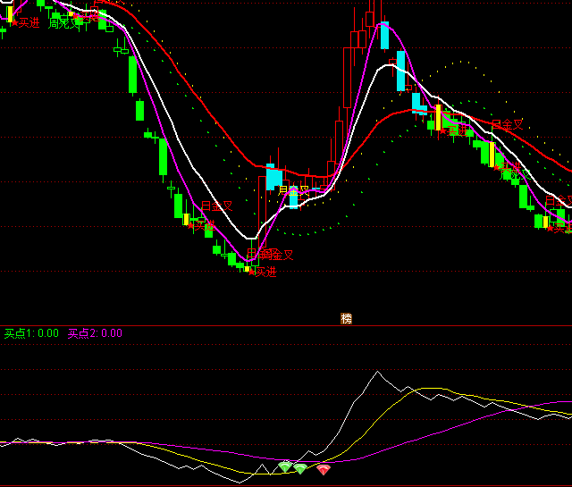Click the second green diamond signal marker
This screenshot has width=572, height=487.
point(300,468)
